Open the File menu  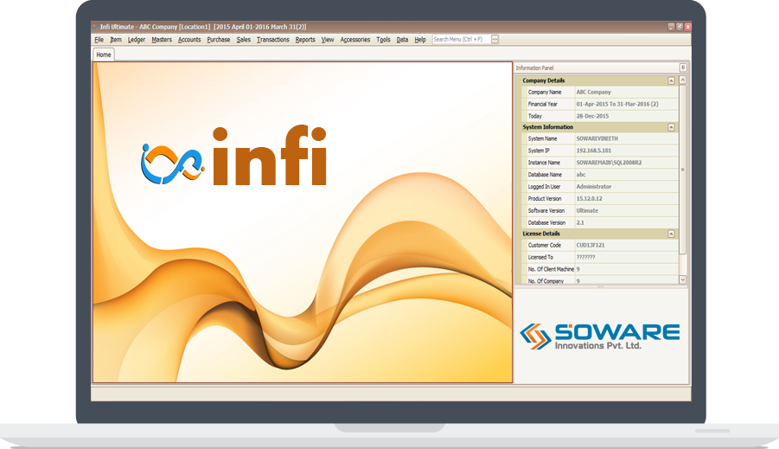99,40
